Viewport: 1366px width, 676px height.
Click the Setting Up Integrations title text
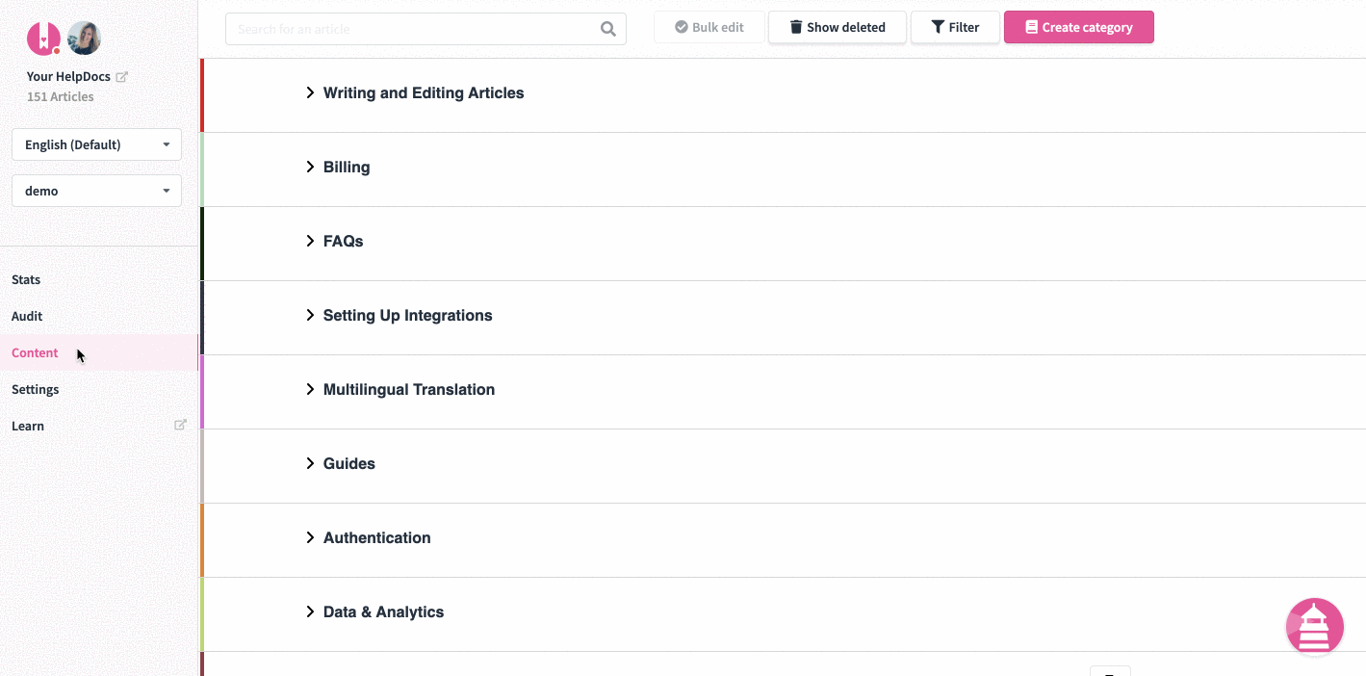pyautogui.click(x=408, y=315)
